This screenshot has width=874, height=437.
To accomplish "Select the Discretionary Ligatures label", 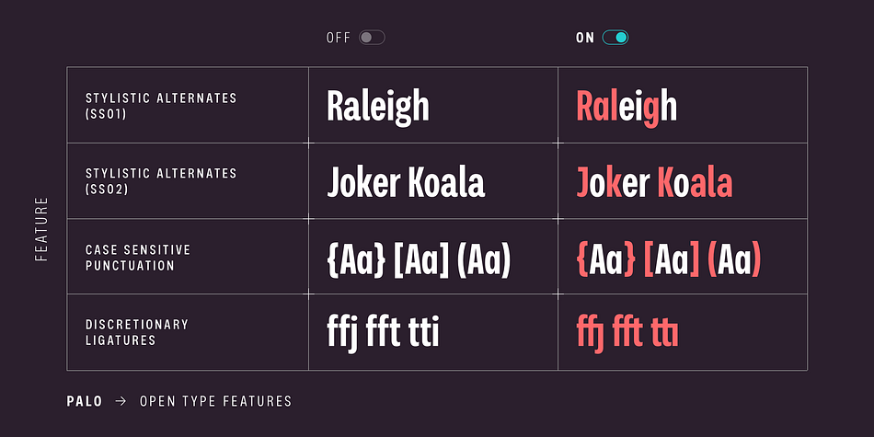I will [x=137, y=332].
